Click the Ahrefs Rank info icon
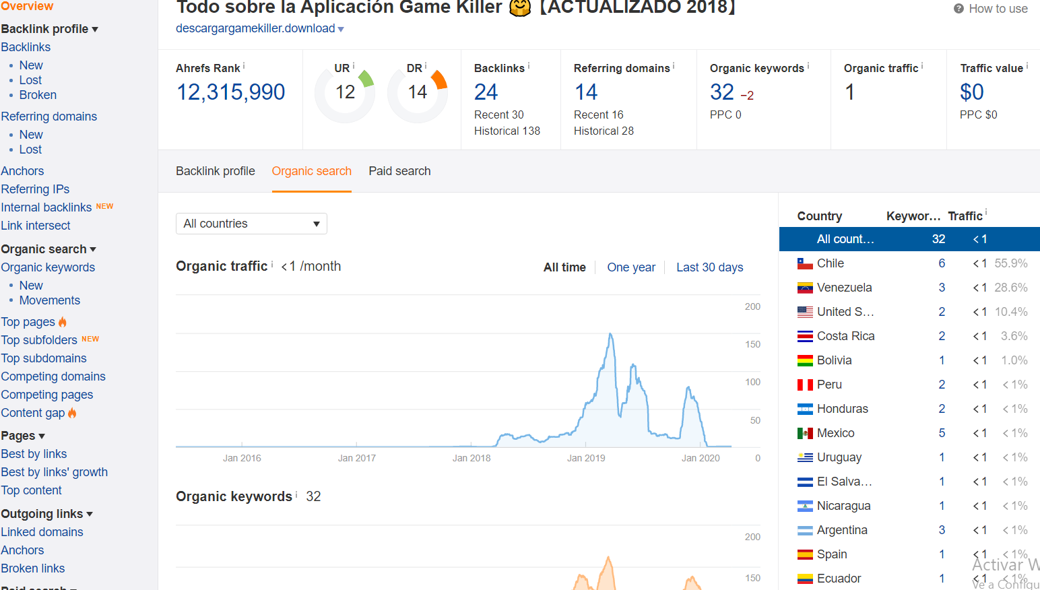Image resolution: width=1040 pixels, height=590 pixels. (244, 66)
